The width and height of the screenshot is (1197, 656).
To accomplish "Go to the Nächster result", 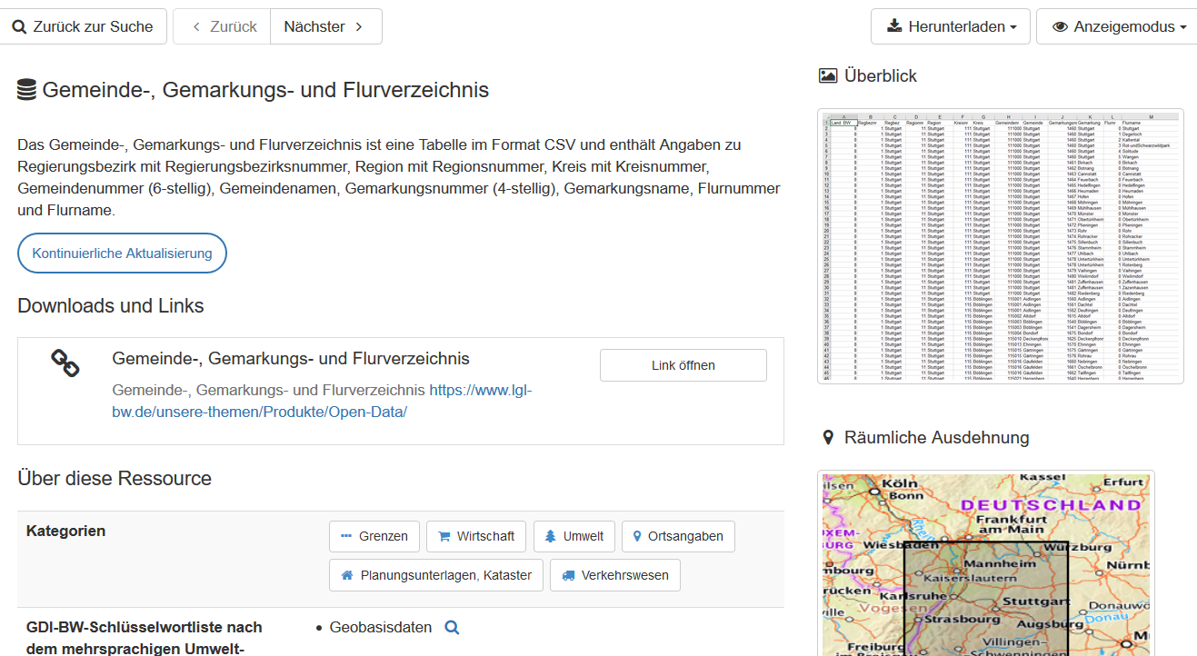I will (x=325, y=26).
